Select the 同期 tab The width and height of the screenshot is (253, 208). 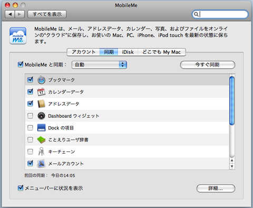click(109, 52)
